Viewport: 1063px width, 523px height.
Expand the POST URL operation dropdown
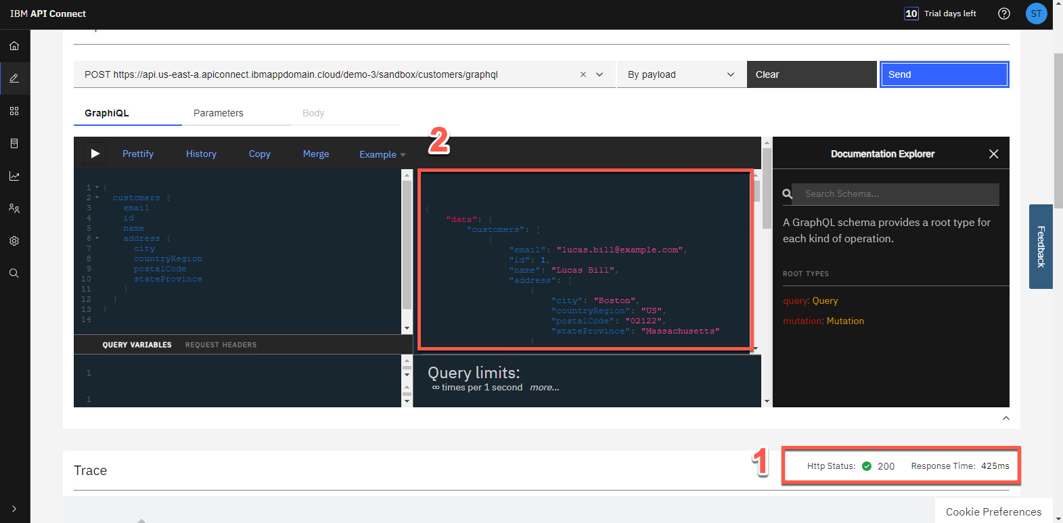point(600,74)
